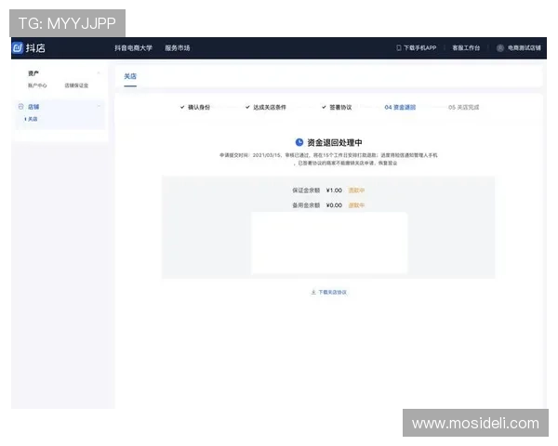Open 服务市场 in top navigation

pos(178,48)
